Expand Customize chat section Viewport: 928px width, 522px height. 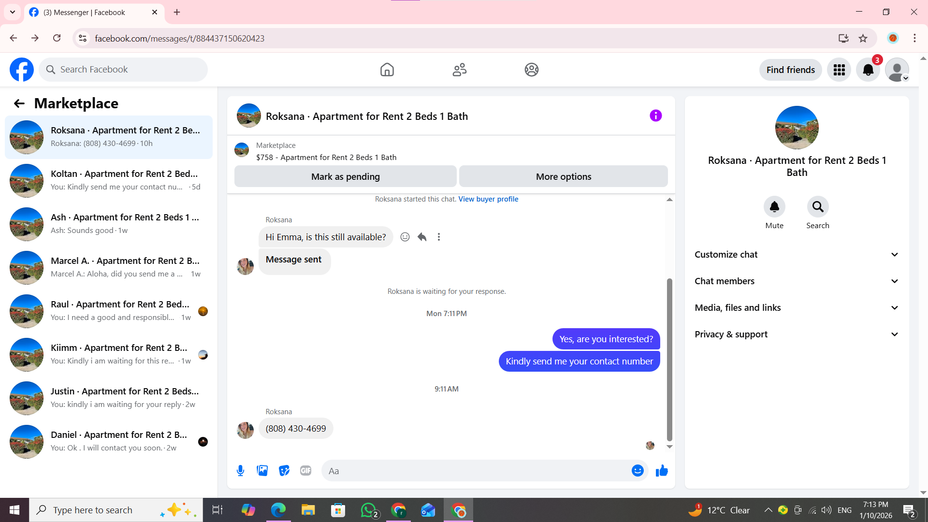pos(797,255)
